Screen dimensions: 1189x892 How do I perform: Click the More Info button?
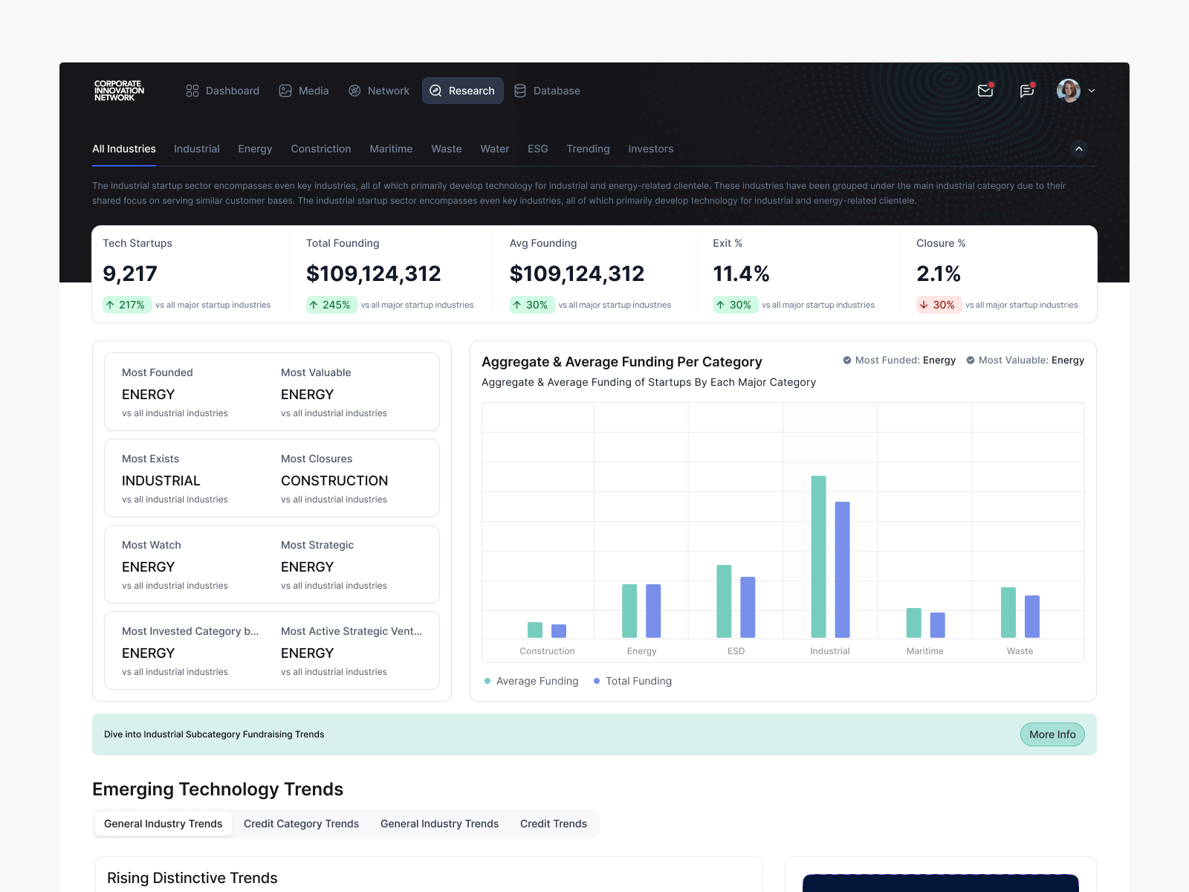(1052, 734)
